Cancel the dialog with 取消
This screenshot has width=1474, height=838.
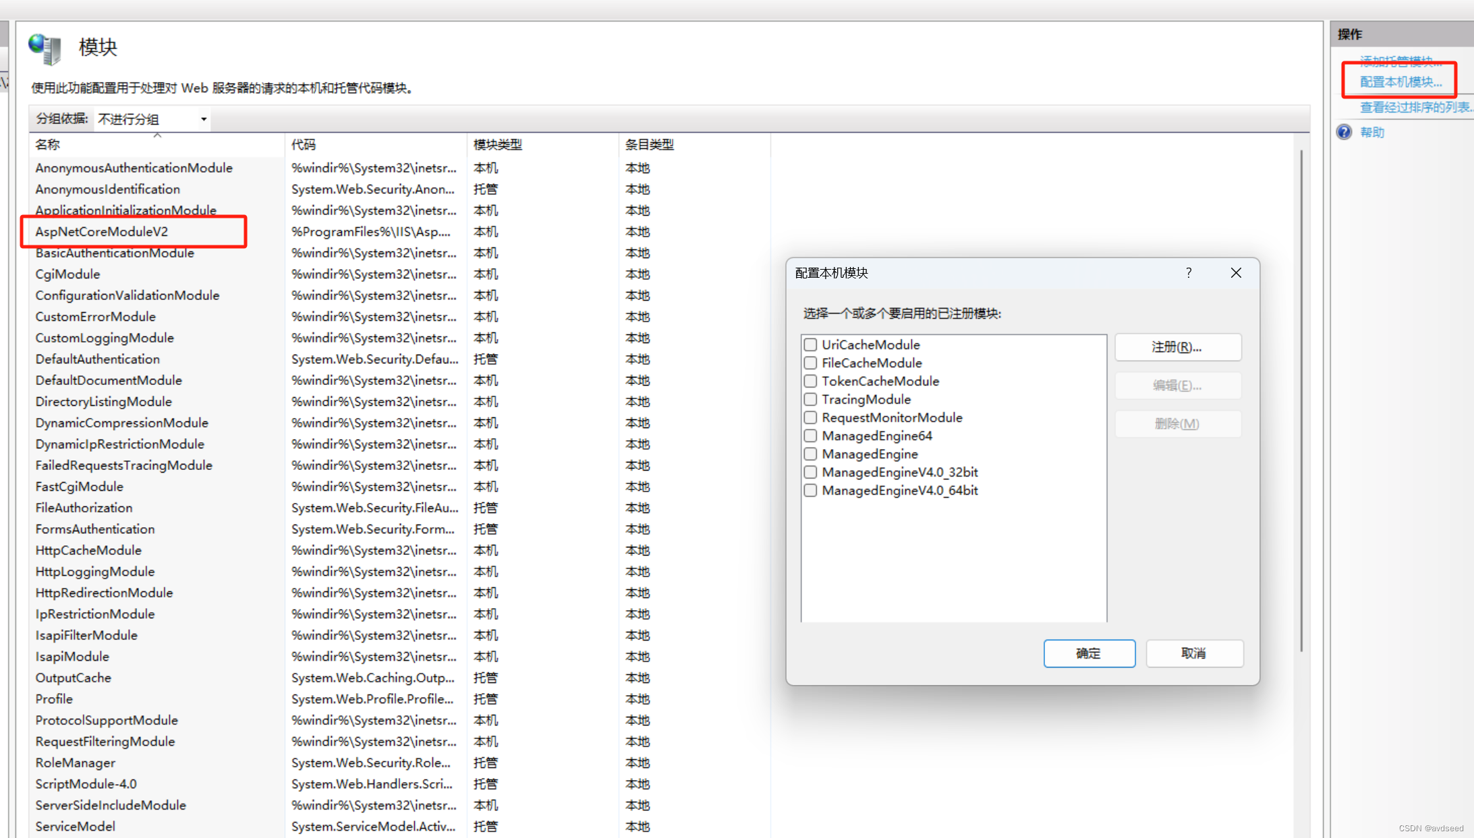pos(1193,653)
